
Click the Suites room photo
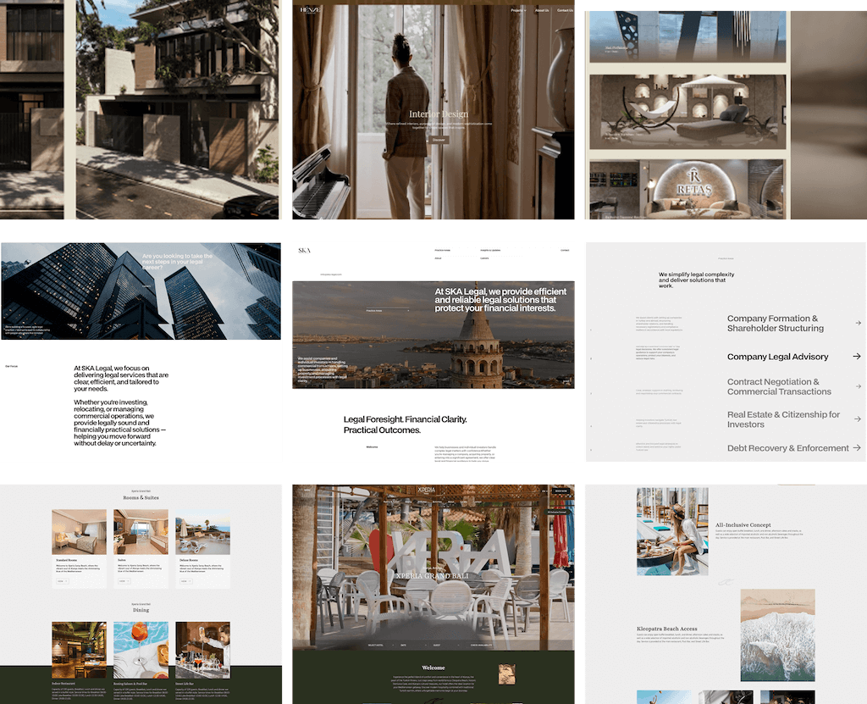pos(141,532)
